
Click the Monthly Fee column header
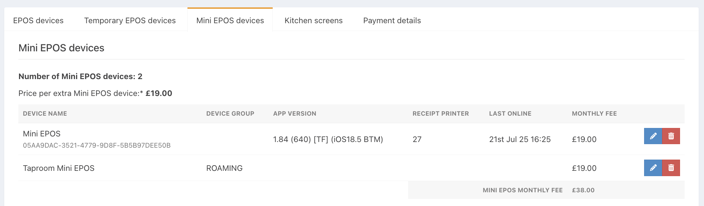click(x=594, y=114)
